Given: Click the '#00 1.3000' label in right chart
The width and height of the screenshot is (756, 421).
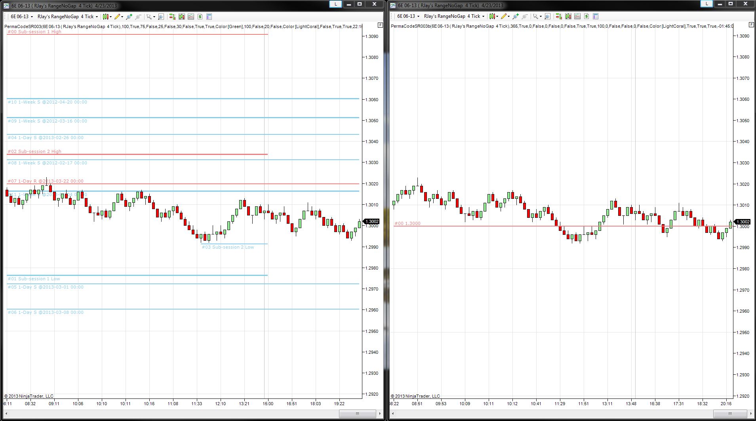Looking at the screenshot, I should [408, 223].
